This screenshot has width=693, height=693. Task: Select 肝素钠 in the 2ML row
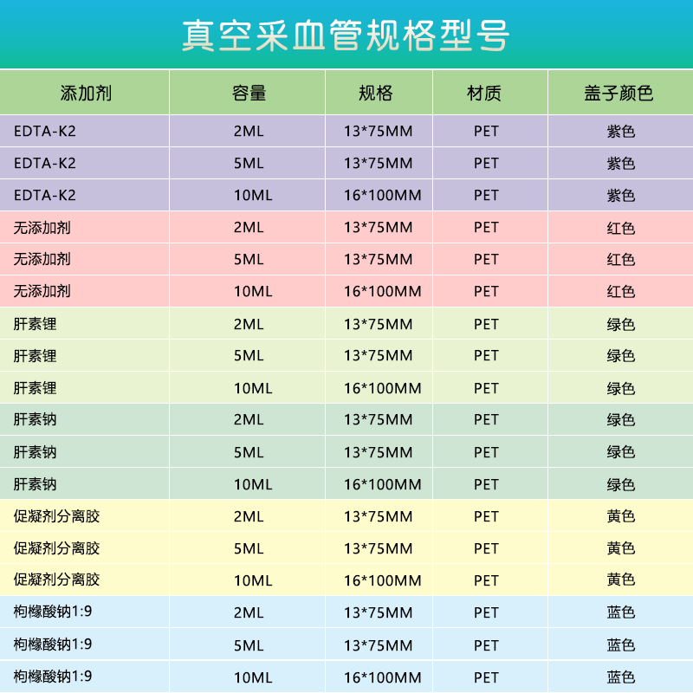tap(35, 419)
